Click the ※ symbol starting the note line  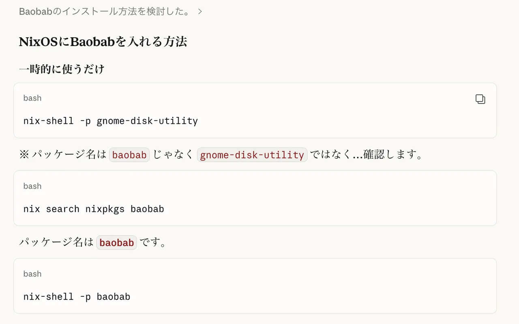24,155
